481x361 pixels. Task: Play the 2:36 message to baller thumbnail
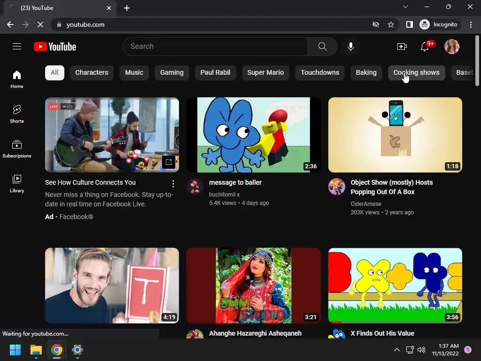253,135
